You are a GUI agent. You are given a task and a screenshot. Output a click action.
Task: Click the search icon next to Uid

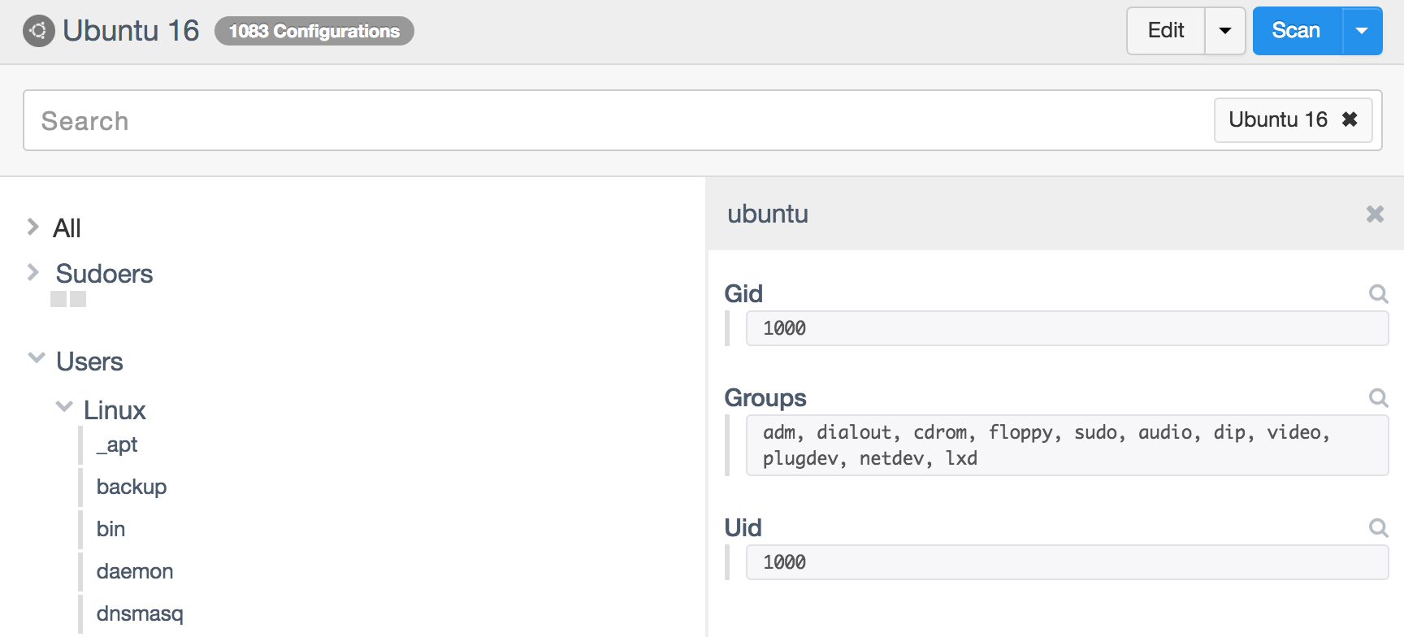click(1378, 527)
